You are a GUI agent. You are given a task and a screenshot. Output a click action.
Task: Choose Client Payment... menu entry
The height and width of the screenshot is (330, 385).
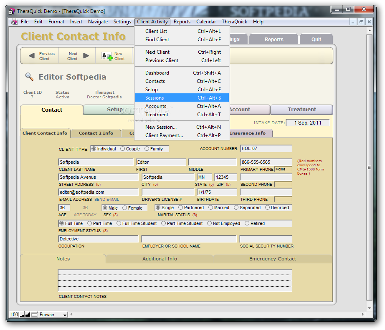point(182,135)
